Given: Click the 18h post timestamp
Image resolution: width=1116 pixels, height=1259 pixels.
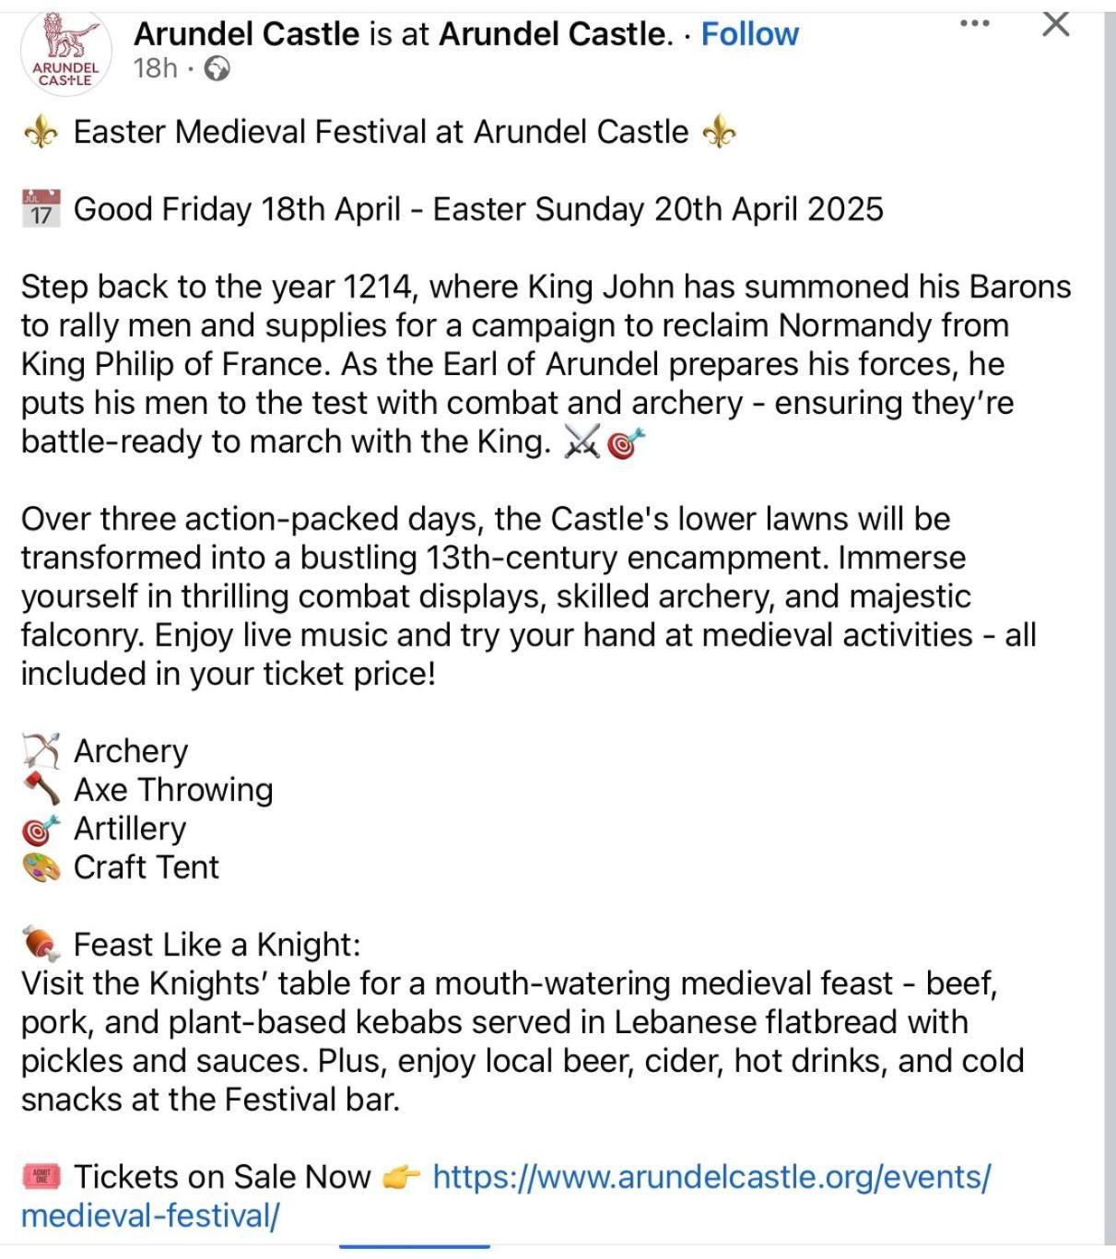Looking at the screenshot, I should [155, 68].
